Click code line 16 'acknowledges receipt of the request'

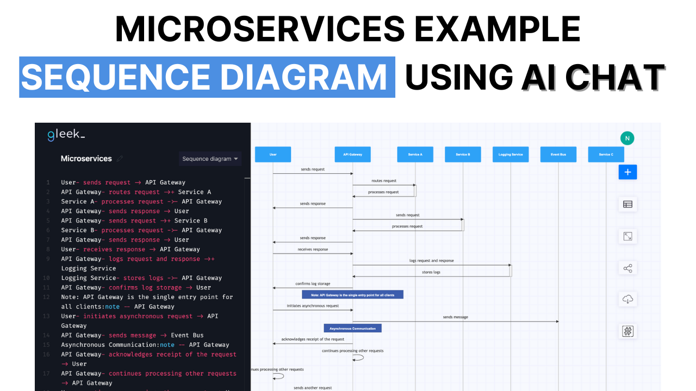pos(148,359)
